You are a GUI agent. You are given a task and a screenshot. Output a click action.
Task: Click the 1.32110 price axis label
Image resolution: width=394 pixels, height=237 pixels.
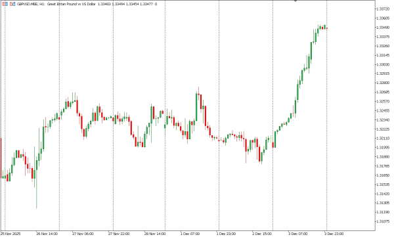(x=382, y=139)
